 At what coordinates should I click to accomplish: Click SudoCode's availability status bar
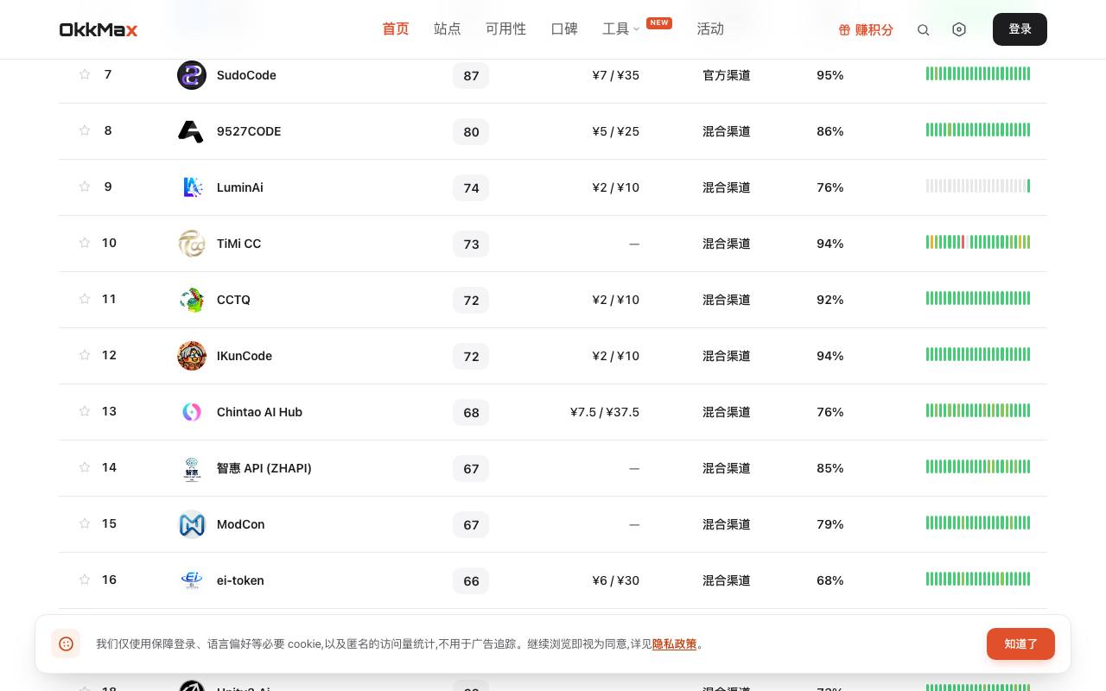[x=978, y=74]
